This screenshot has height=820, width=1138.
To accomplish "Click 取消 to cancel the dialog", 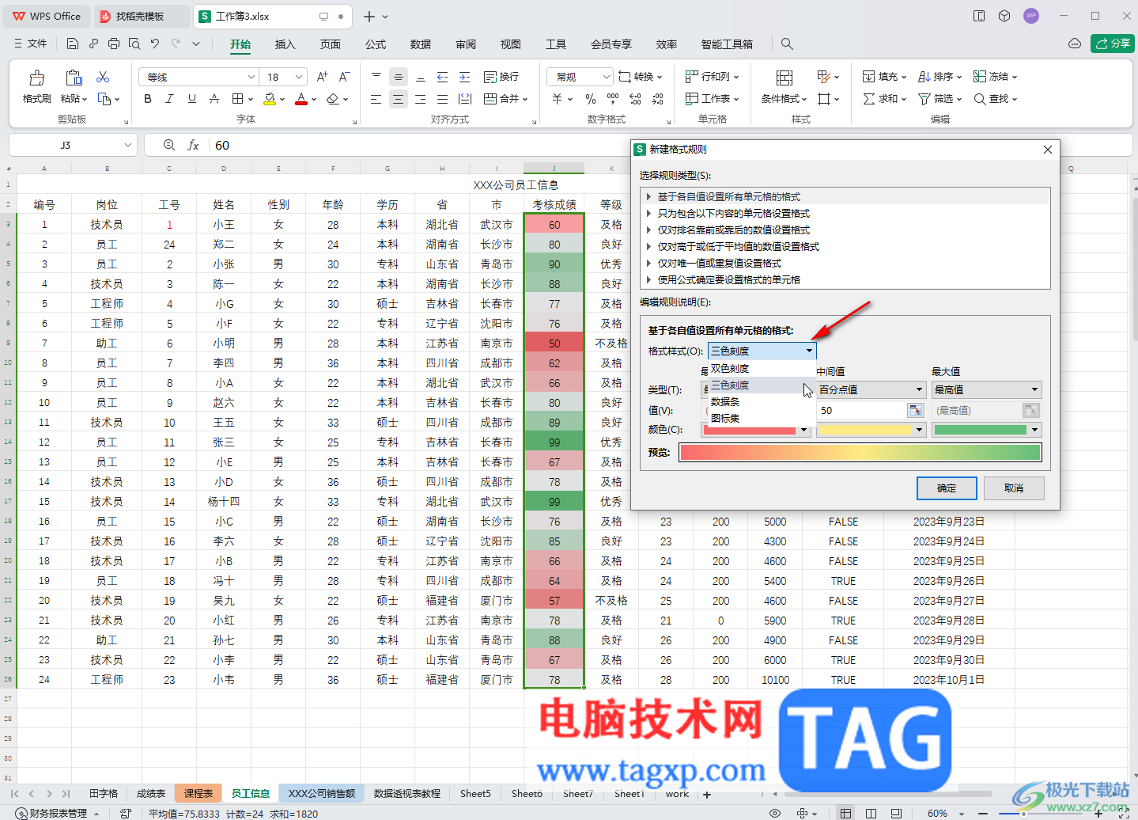I will pos(1014,488).
